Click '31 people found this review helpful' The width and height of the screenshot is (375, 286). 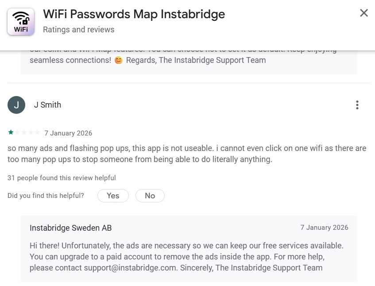pyautogui.click(x=61, y=178)
